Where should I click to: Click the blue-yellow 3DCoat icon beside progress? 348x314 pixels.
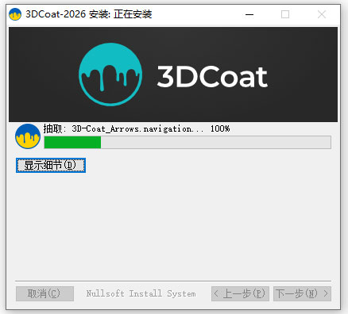(28, 136)
